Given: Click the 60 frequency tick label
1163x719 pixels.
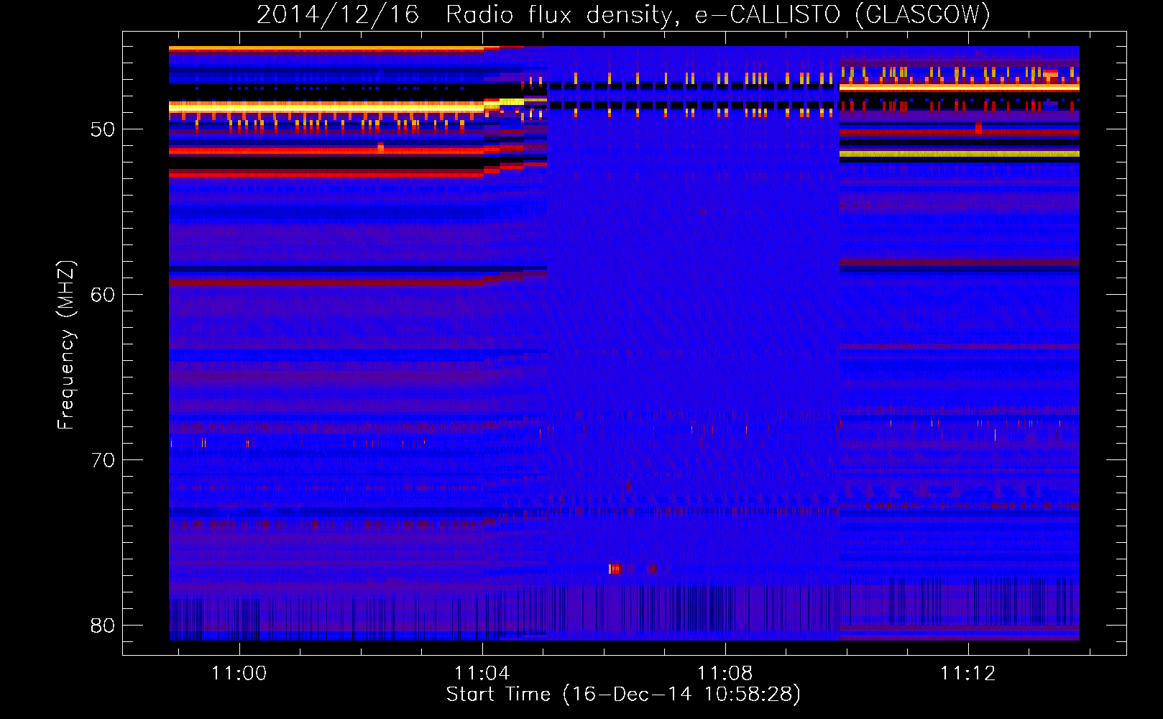Looking at the screenshot, I should pos(103,295).
